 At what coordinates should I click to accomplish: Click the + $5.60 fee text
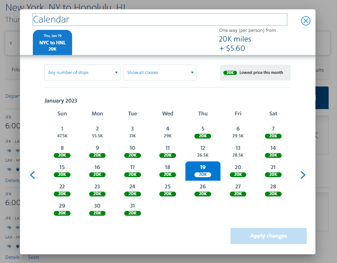[232, 48]
